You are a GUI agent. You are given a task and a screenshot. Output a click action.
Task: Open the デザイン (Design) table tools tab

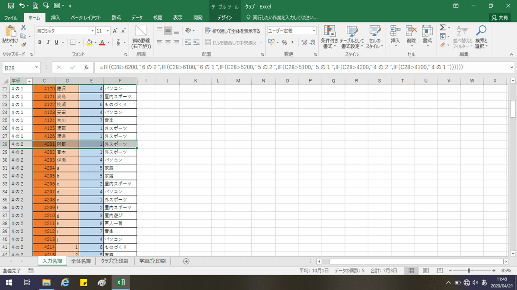pyautogui.click(x=225, y=18)
